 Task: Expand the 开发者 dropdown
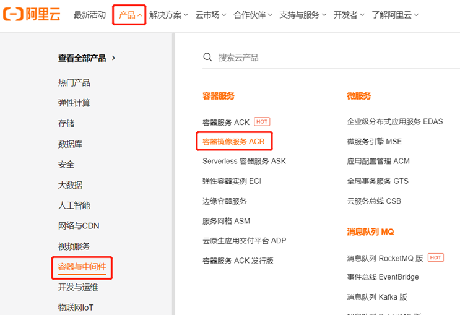(x=349, y=15)
